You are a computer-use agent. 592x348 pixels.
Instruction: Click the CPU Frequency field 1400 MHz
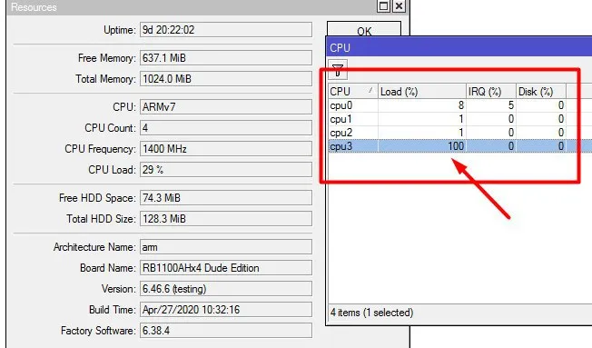(226, 148)
